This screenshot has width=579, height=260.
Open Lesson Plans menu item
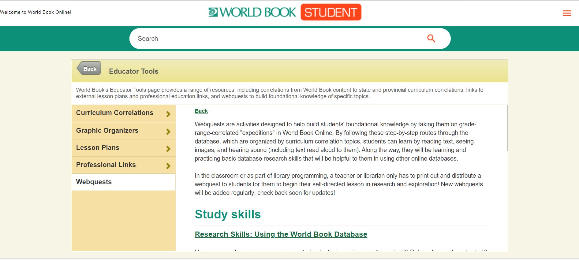[x=123, y=148]
